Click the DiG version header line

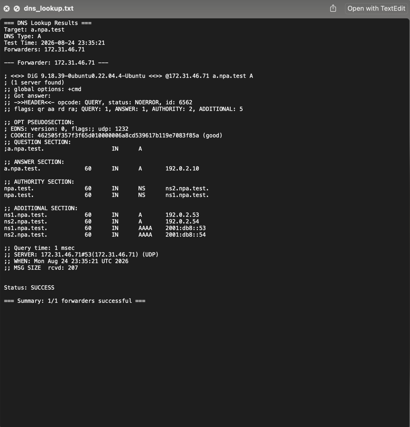128,76
